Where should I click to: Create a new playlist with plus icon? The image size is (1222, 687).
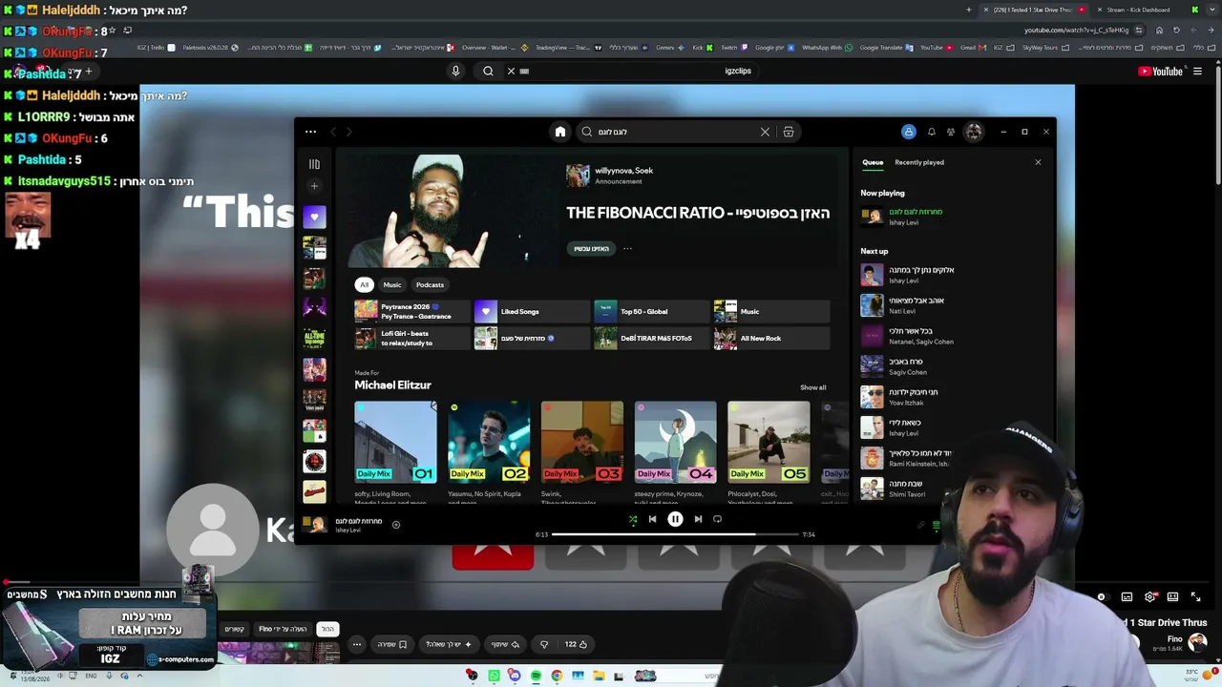pos(314,186)
